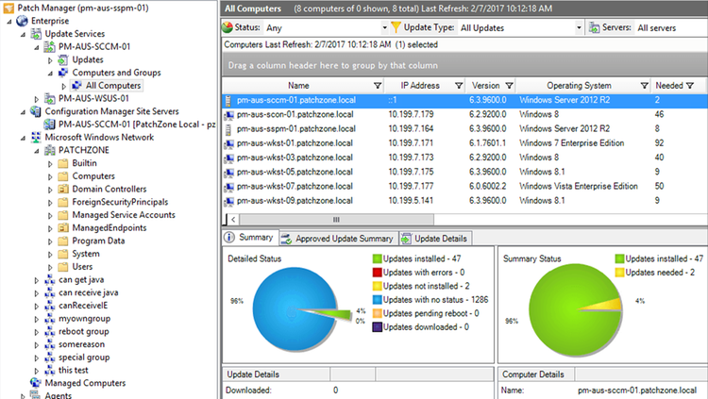Click the Update Type funnel icon
Image resolution: width=708 pixels, height=399 pixels.
pyautogui.click(x=396, y=27)
